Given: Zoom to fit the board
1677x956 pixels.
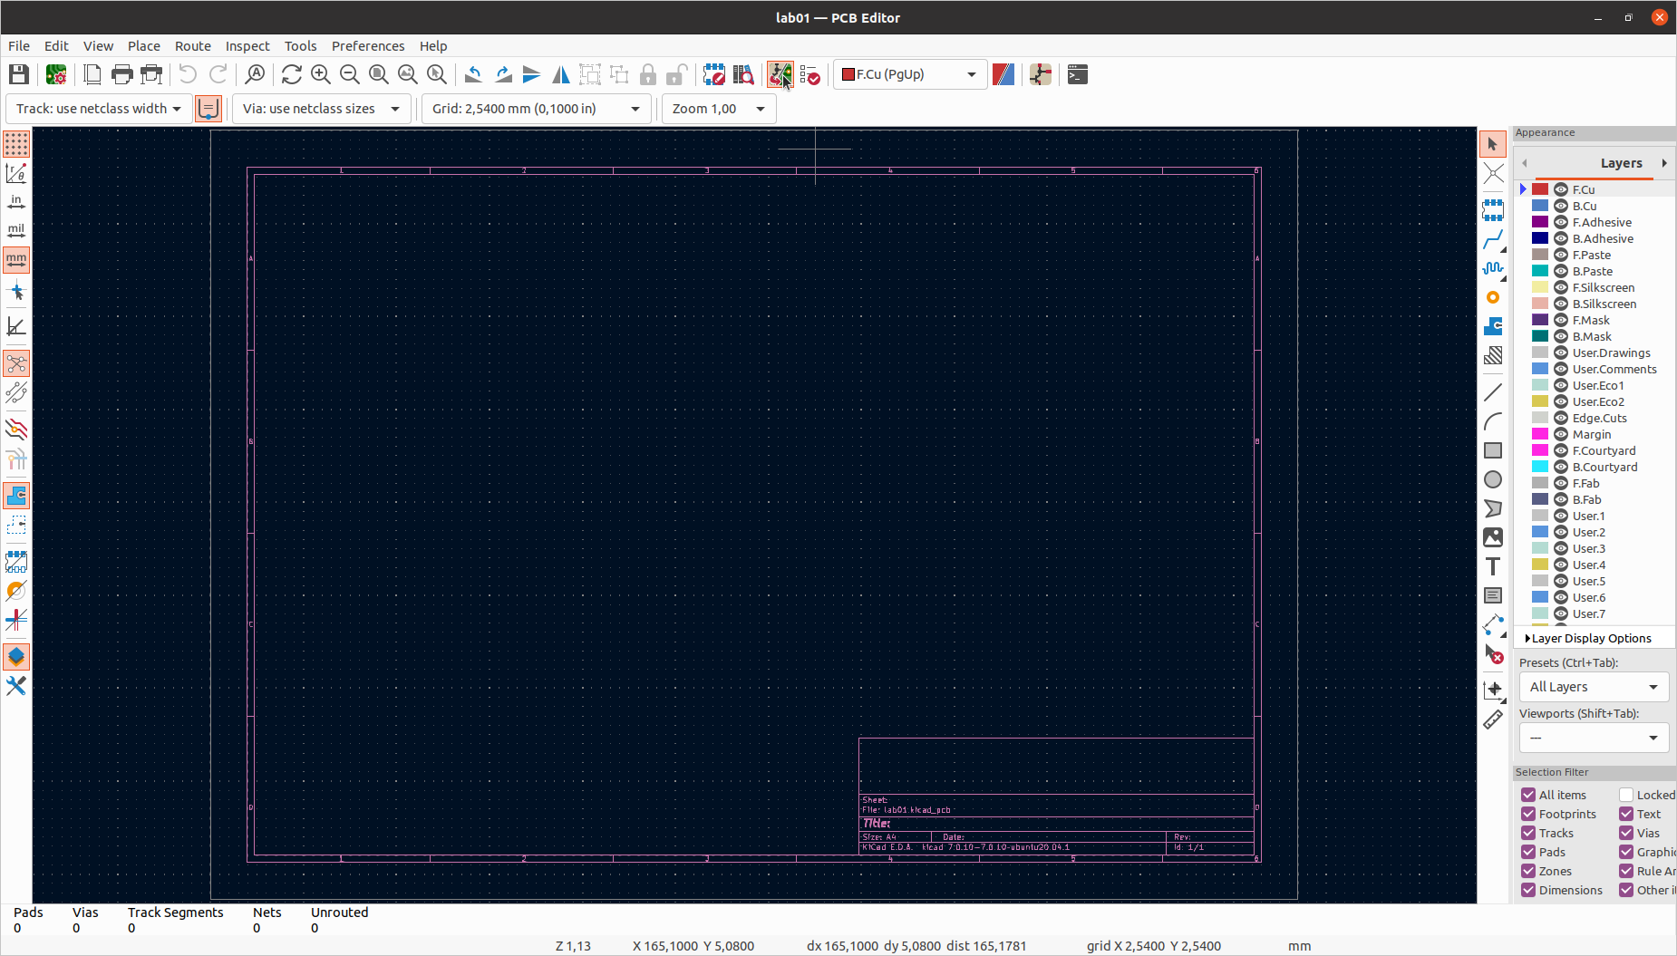Looking at the screenshot, I should click(x=379, y=74).
